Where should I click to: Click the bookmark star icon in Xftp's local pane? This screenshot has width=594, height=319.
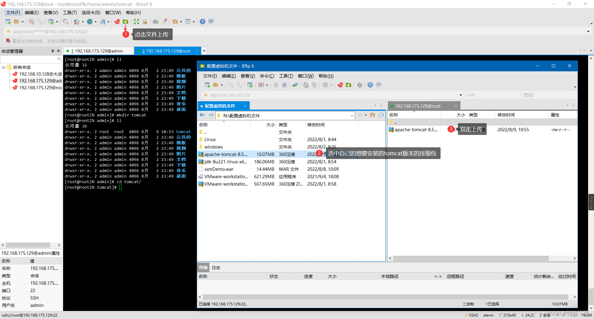(x=360, y=115)
